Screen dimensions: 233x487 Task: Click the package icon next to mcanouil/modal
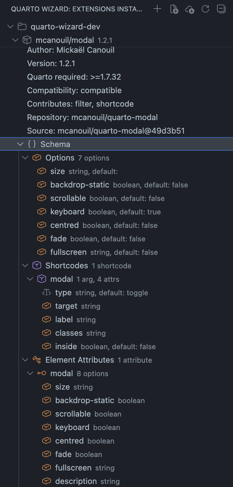point(27,40)
